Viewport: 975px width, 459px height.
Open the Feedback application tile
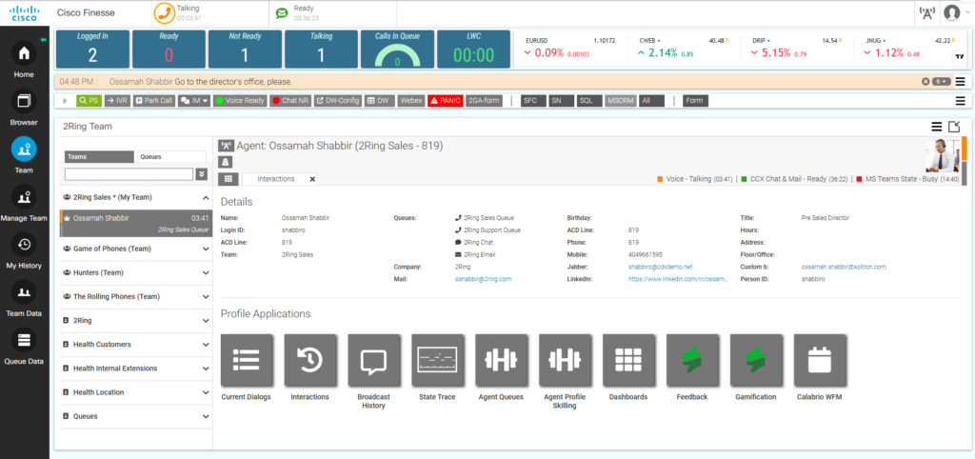[x=692, y=360]
